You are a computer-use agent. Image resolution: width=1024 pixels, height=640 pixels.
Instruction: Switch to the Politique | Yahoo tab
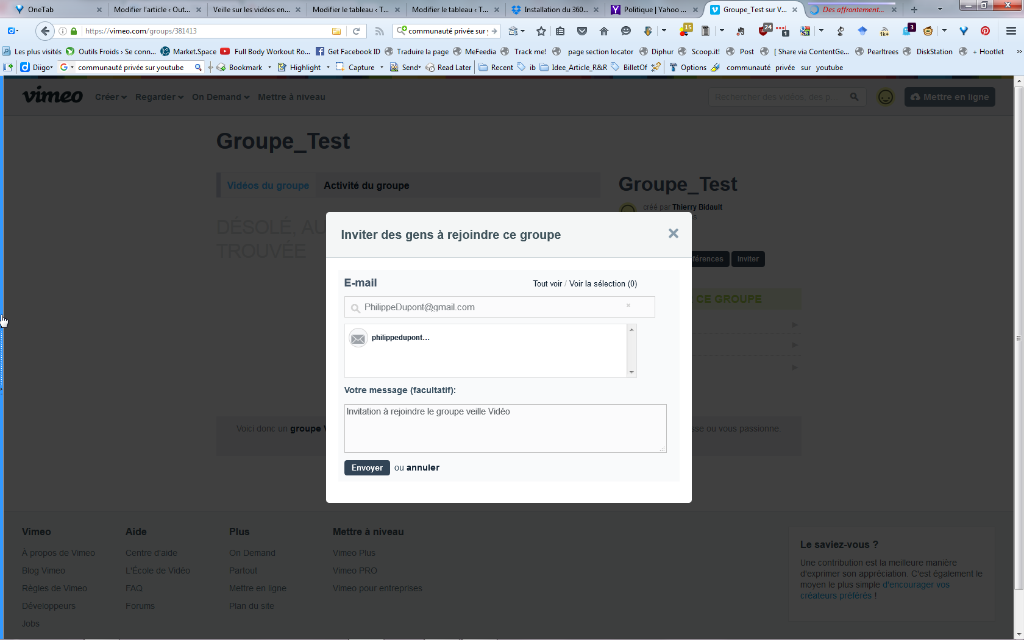pyautogui.click(x=655, y=9)
